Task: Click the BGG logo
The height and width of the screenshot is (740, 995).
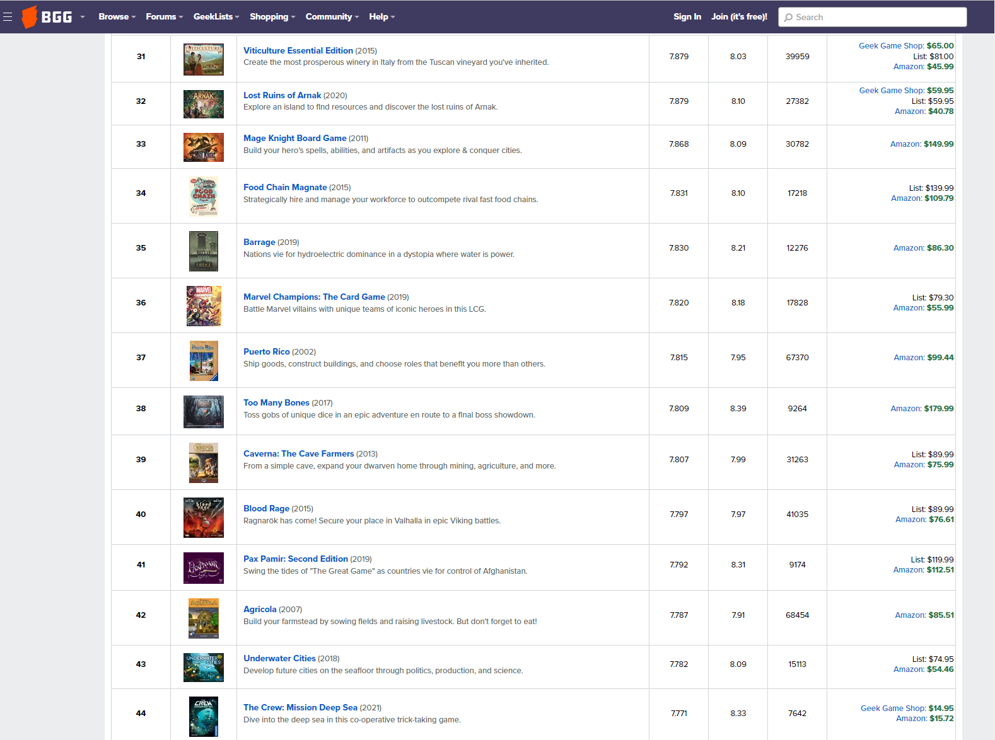Action: coord(47,17)
